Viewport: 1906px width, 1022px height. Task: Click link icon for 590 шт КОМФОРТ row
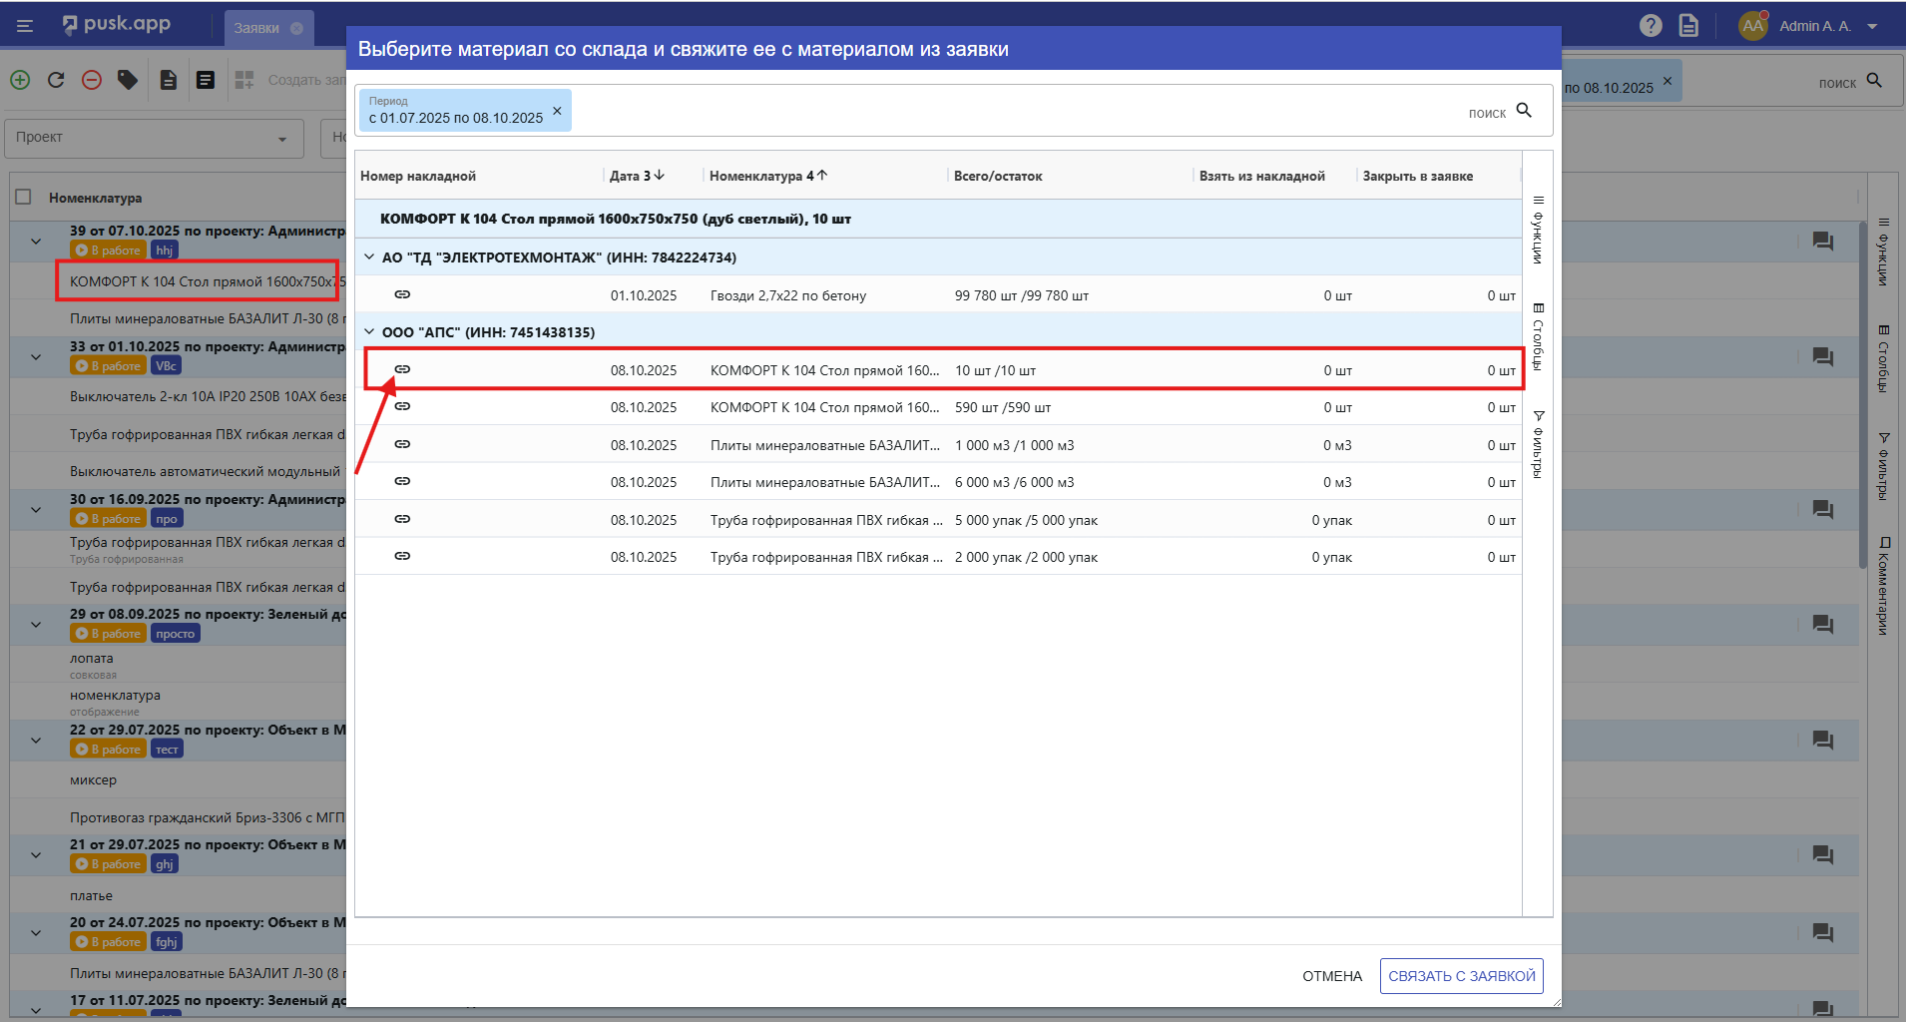[x=402, y=406]
